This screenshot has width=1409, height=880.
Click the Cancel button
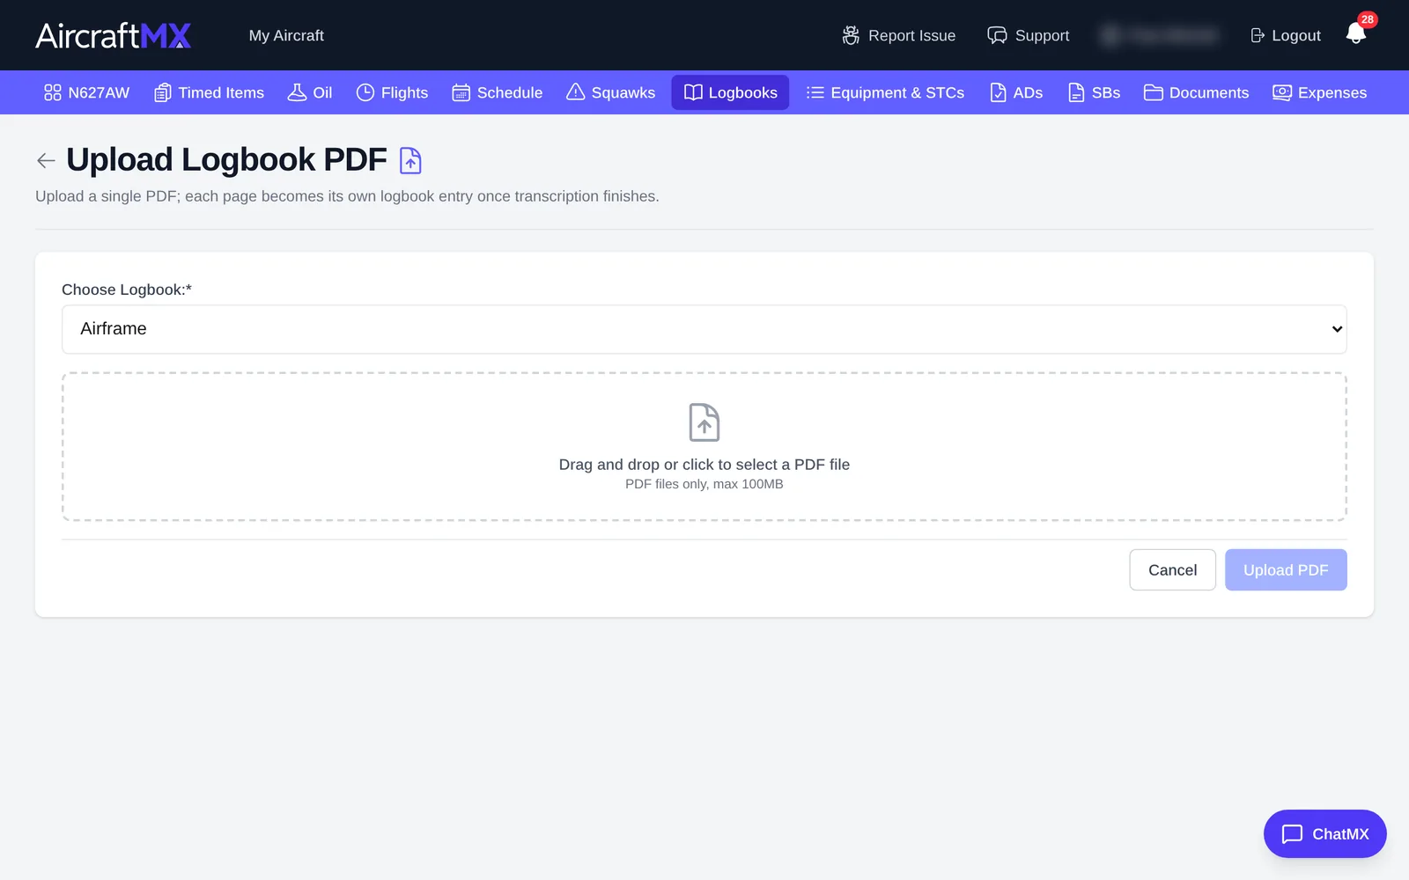coord(1172,569)
